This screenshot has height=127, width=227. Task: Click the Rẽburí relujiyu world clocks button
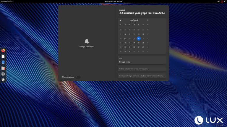click(x=142, y=69)
